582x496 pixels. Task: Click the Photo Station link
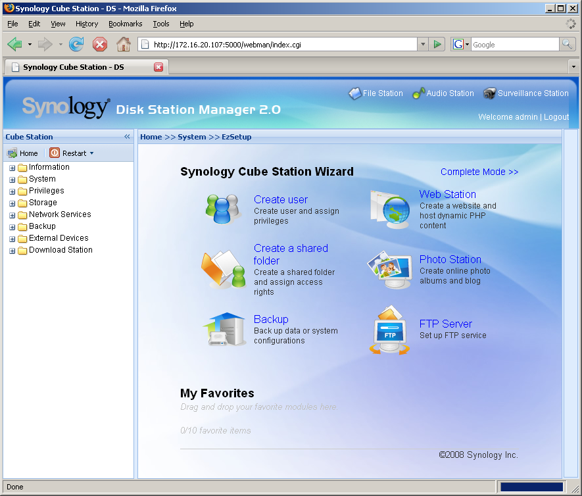(450, 259)
